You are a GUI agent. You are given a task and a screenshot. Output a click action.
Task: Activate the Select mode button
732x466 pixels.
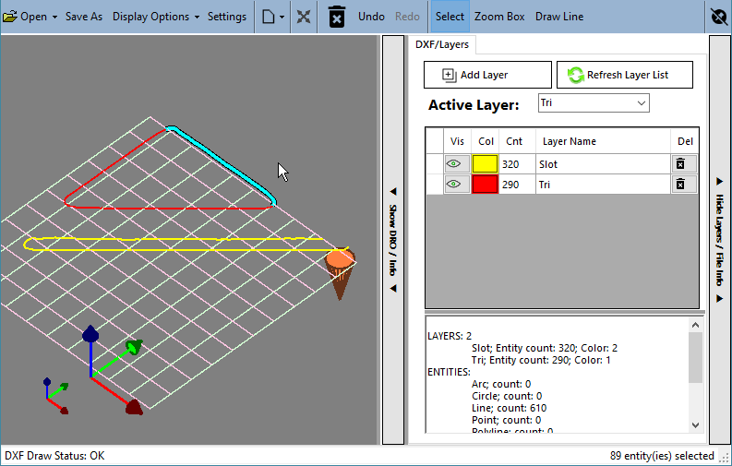[450, 17]
